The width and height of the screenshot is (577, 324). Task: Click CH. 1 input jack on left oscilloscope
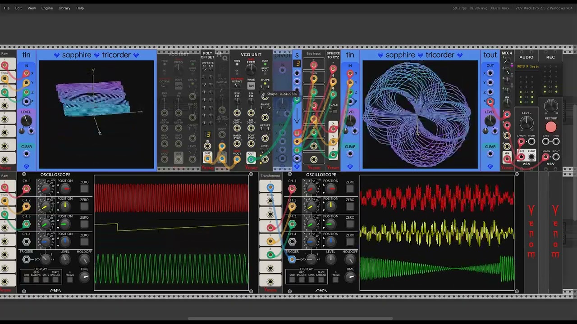26,189
